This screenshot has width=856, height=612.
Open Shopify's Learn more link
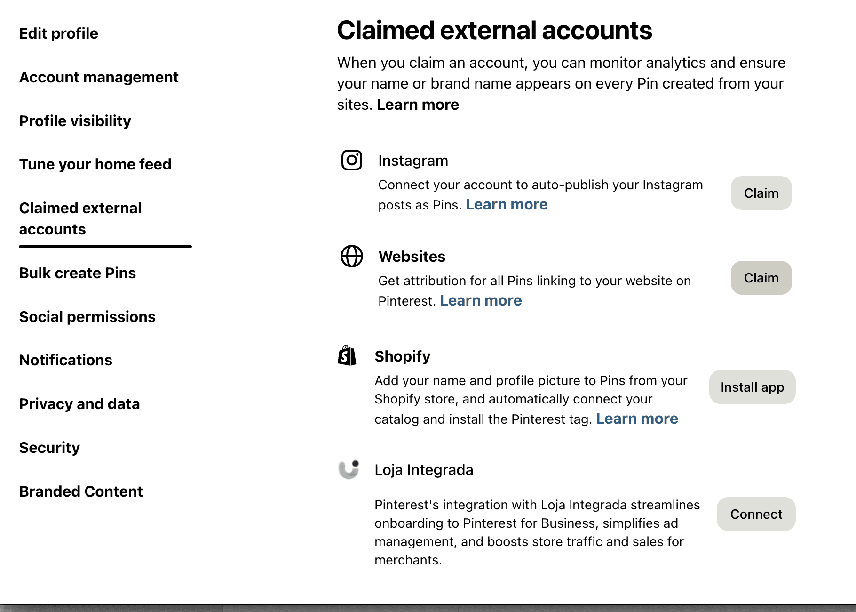click(637, 419)
